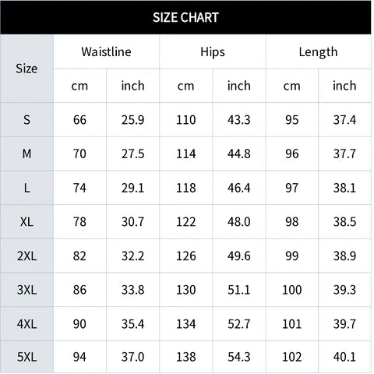
Task: Select the Hips column header
Action: [213, 51]
